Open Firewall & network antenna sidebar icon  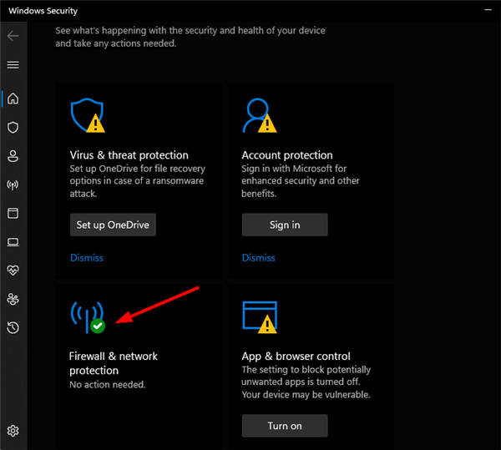point(13,185)
